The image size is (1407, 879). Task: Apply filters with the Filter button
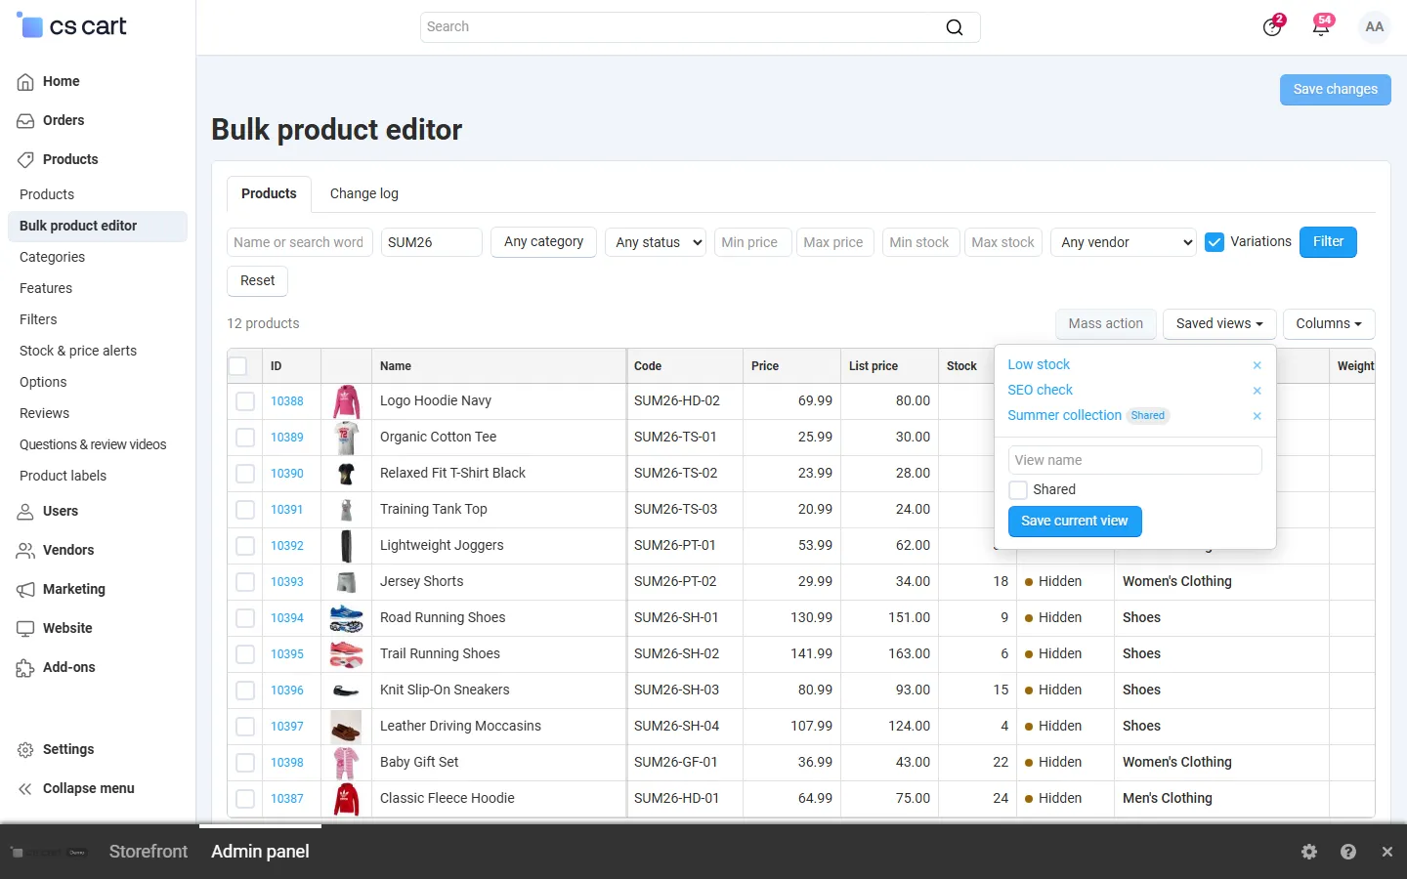[1328, 242]
